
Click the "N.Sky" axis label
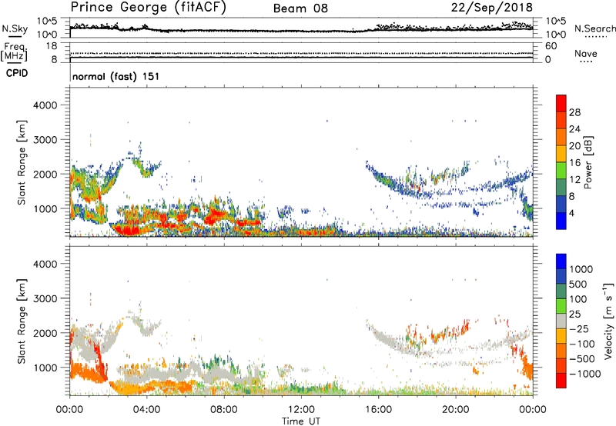pos(15,28)
